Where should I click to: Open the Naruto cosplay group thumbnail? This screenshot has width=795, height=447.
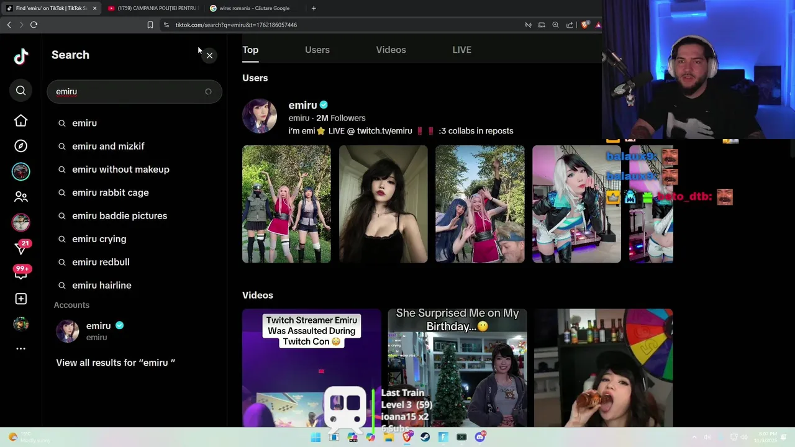click(x=286, y=204)
